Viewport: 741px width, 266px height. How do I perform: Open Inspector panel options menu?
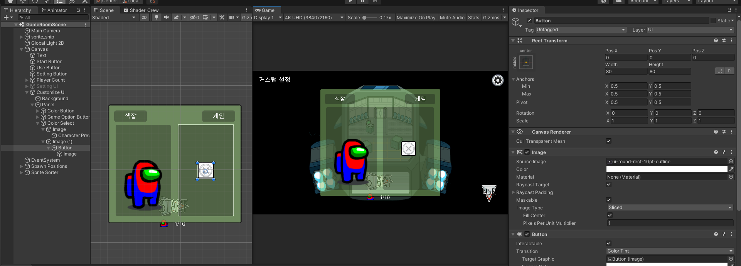click(x=735, y=10)
